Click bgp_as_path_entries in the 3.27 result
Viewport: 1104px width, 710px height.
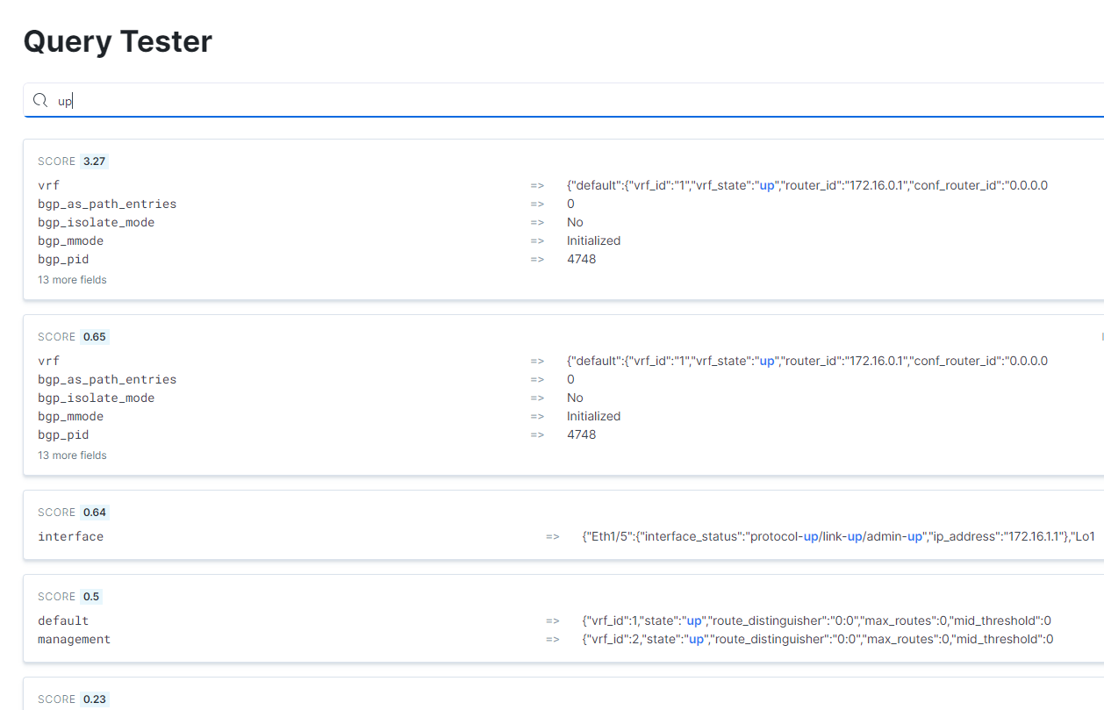coord(107,204)
